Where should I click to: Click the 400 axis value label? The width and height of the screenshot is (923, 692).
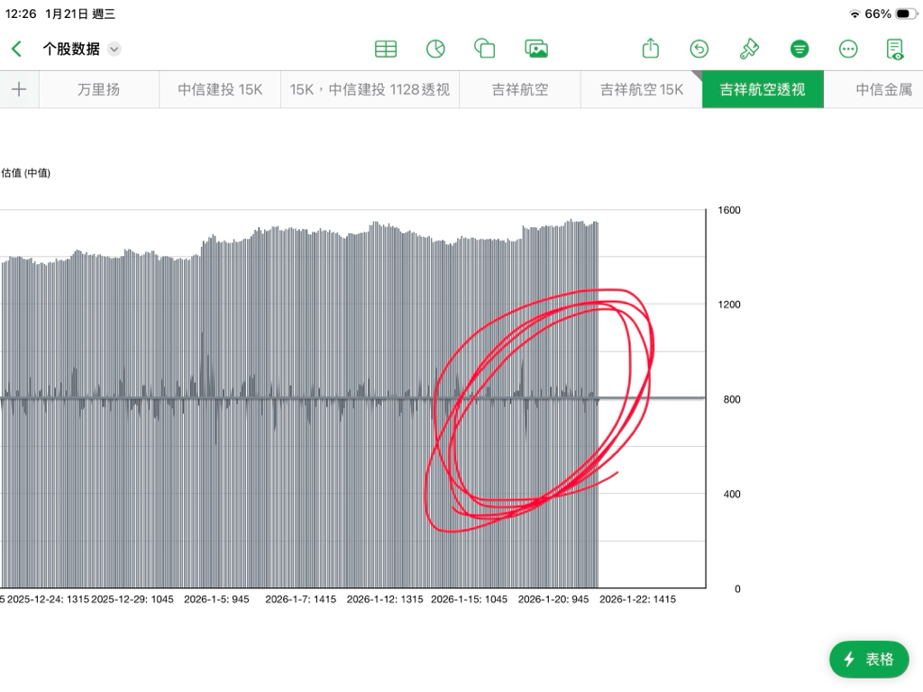[732, 495]
